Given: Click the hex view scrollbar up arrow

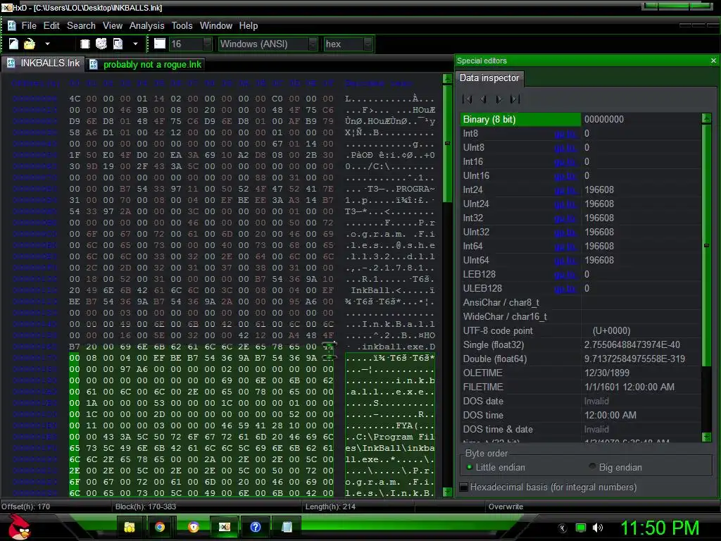Looking at the screenshot, I should point(447,79).
